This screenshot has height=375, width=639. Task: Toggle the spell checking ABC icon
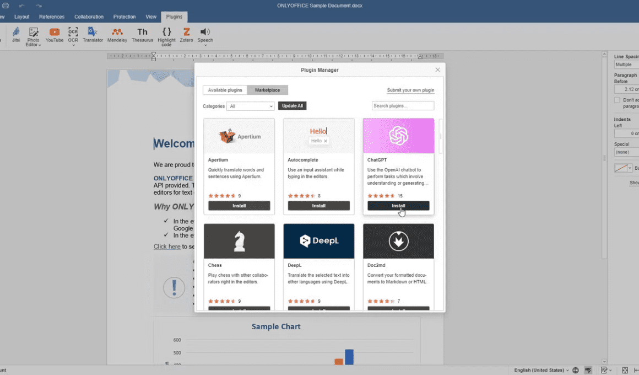pos(588,370)
